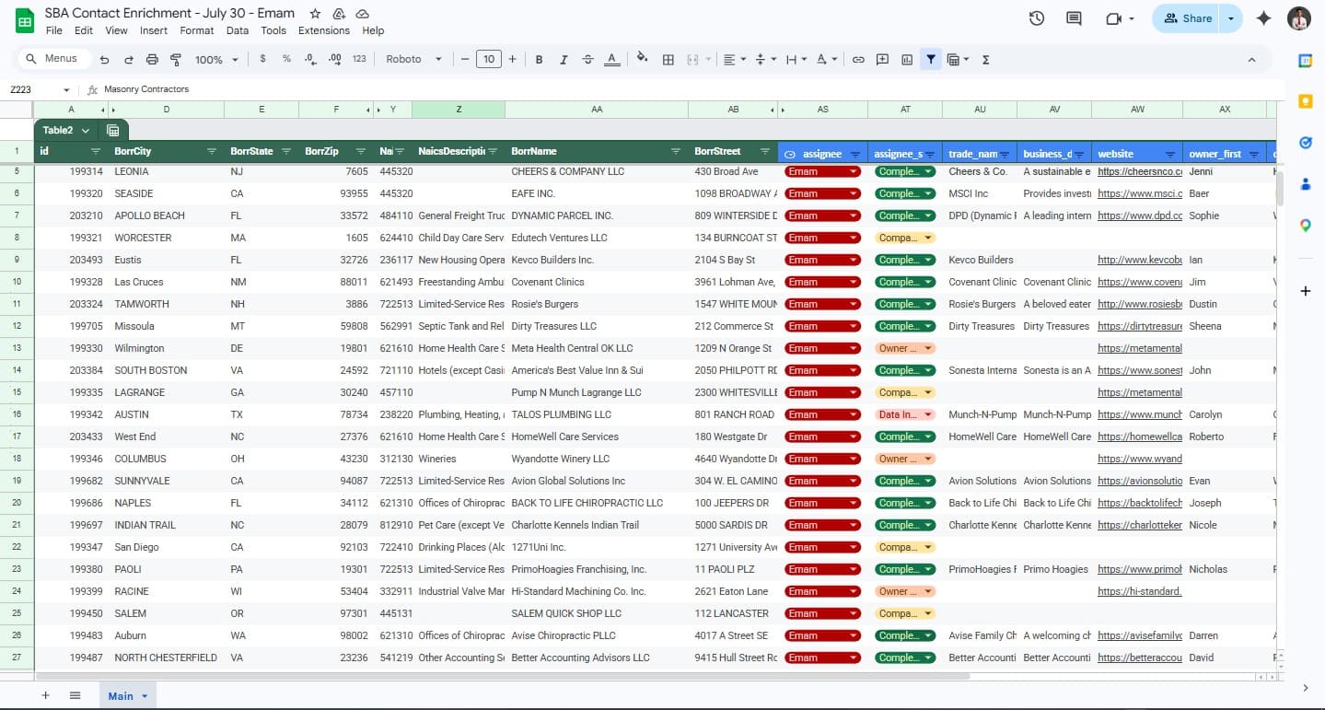Open the BorrCity column filter dropdown

(x=212, y=151)
